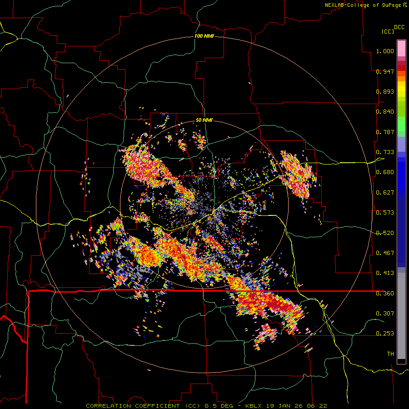Click the DCC label above the color scale
The image size is (409, 409).
coord(399,27)
